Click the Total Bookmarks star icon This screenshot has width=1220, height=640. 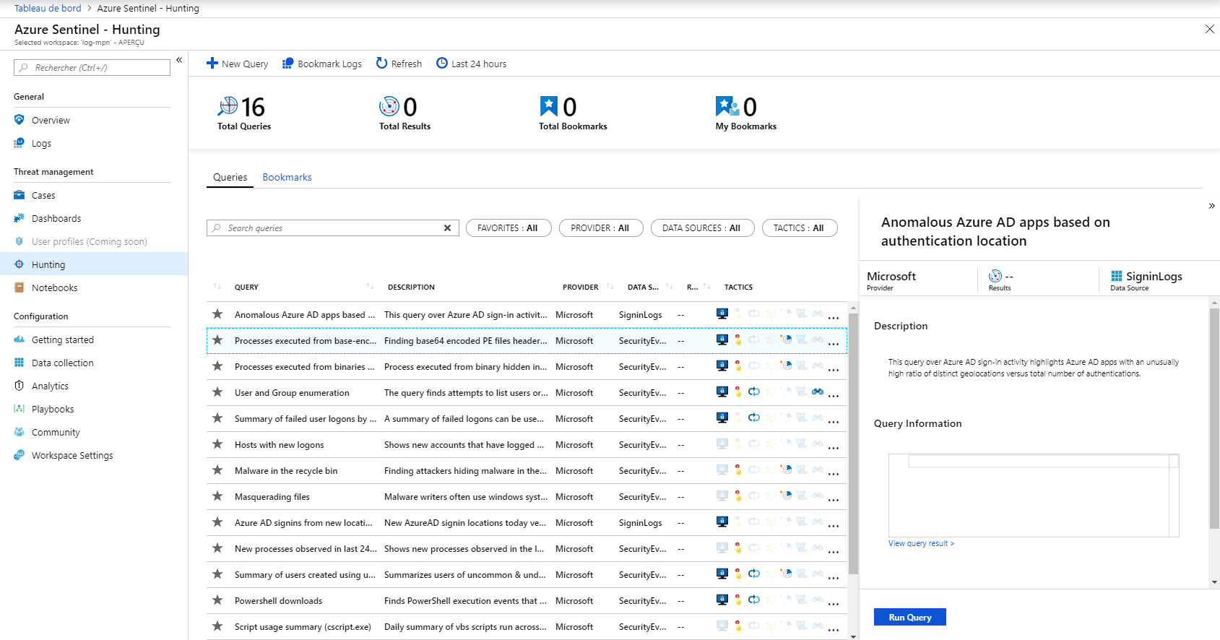point(549,106)
